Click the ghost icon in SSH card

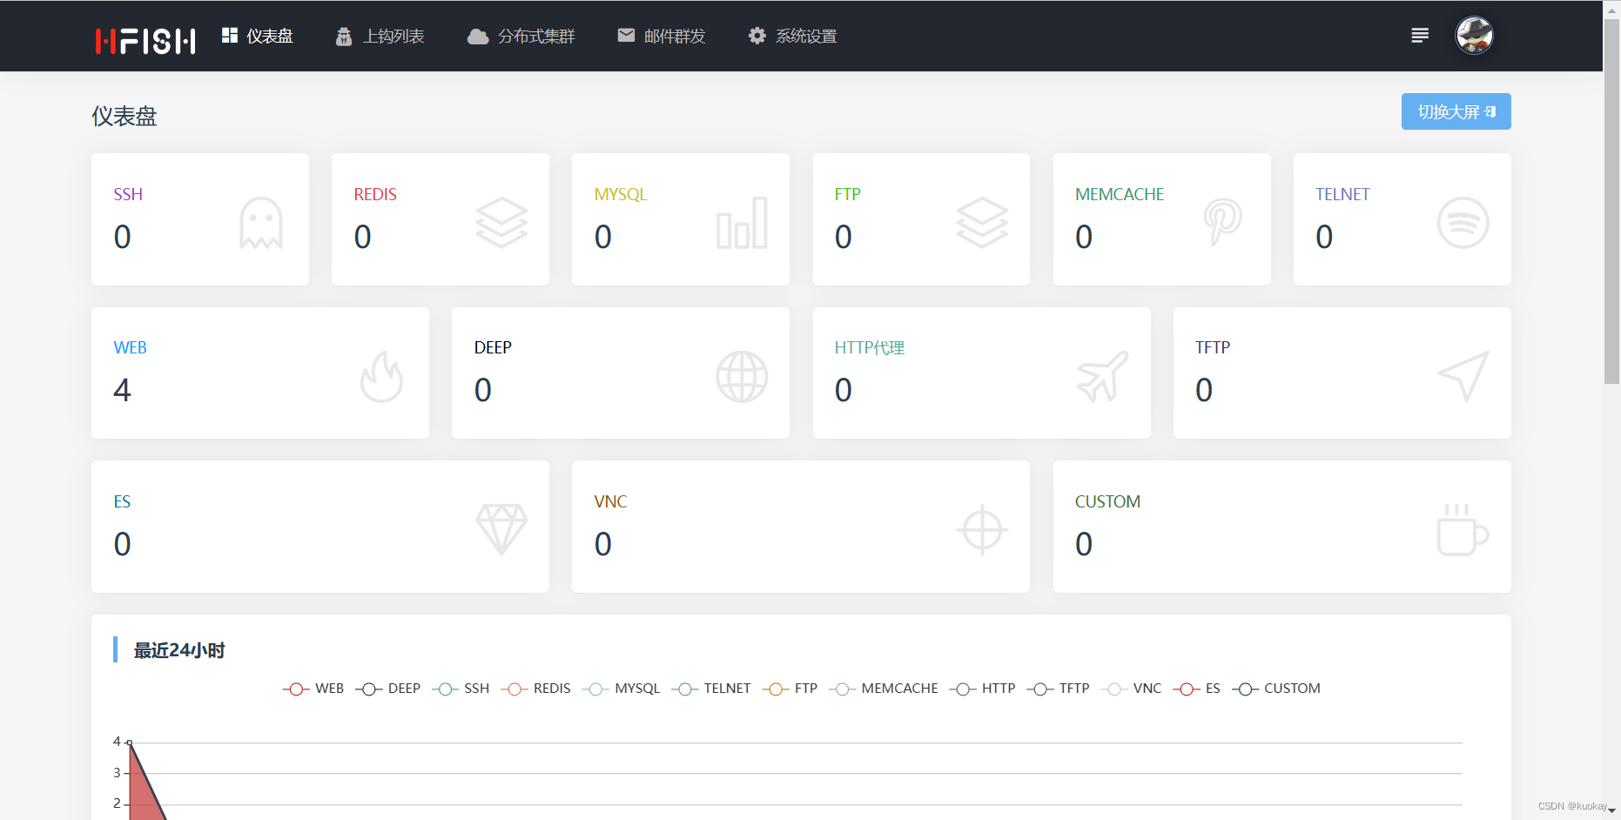[x=261, y=223]
